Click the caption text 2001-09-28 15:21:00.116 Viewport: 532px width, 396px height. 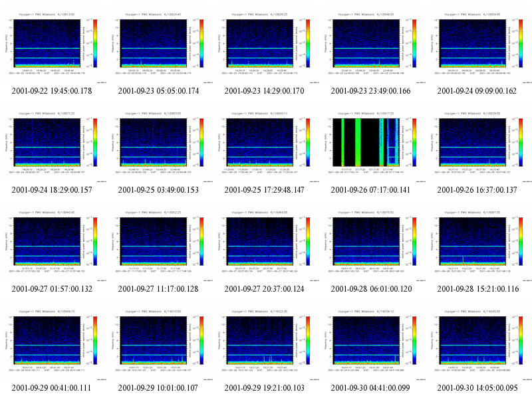click(478, 289)
